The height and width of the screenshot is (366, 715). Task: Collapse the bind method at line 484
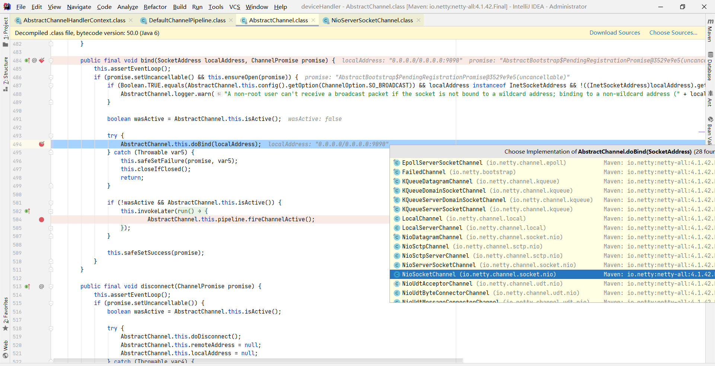pyautogui.click(x=51, y=60)
